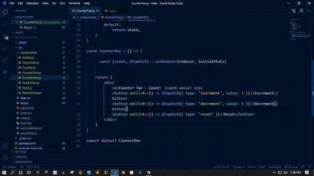Click volume icon in system tray
Screen dimensions: 314x176
[x=286, y=173]
